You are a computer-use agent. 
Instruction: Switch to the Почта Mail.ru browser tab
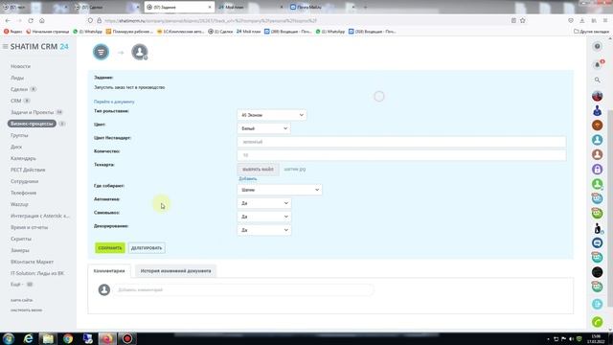click(x=323, y=7)
